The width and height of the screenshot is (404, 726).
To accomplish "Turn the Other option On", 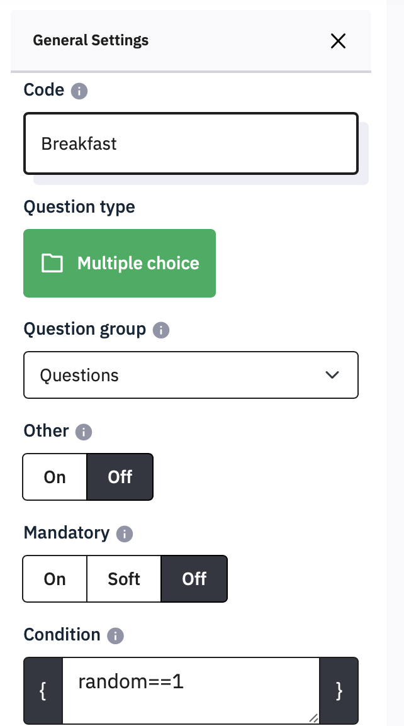I will (55, 477).
